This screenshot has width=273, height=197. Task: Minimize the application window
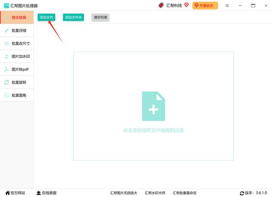pyautogui.click(x=240, y=6)
